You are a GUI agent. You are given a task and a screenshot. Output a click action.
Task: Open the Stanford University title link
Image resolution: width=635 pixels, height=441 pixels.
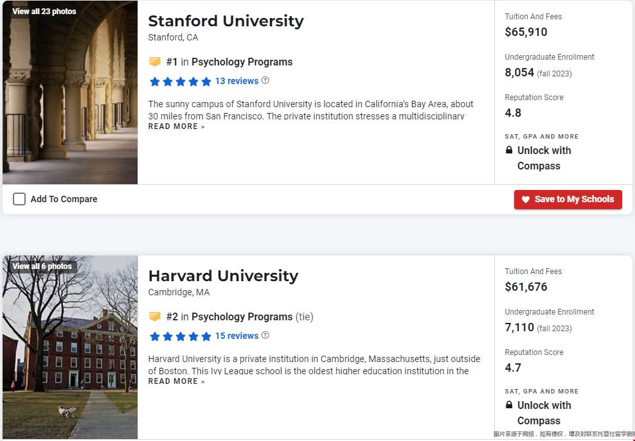(226, 21)
